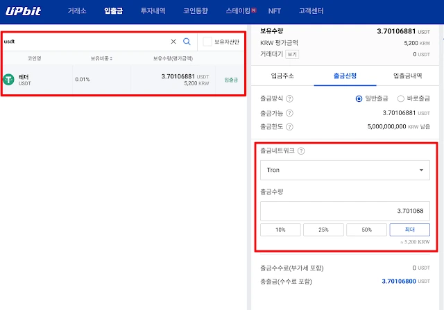444x310 pixels.
Task: Open the 코인동향 menu
Action: pos(196,11)
